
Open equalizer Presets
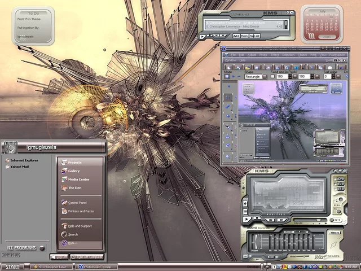point(335,232)
